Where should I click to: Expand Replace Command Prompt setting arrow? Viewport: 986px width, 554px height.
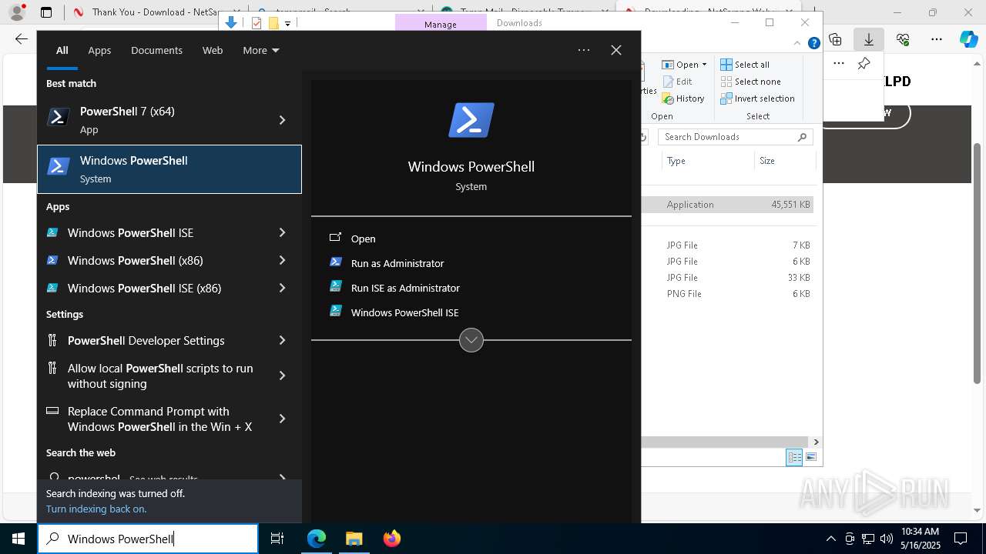click(282, 419)
